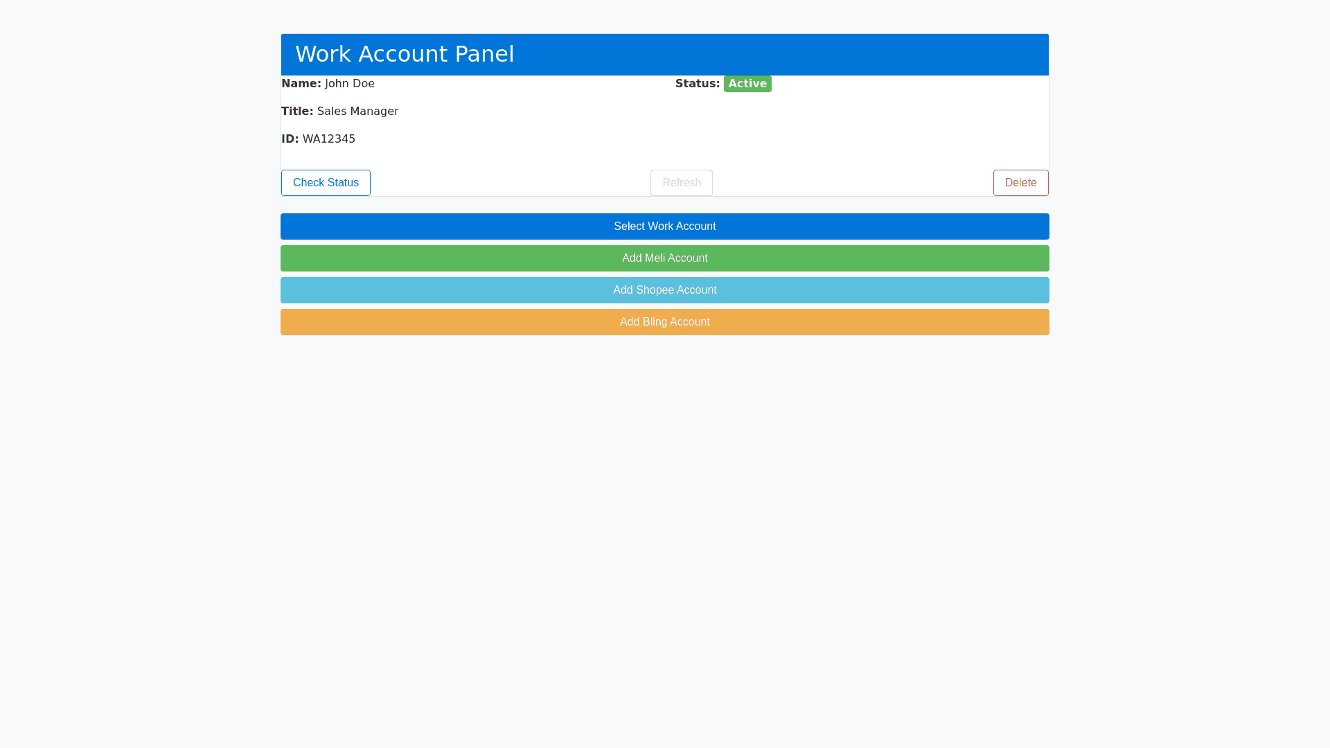
Task: Open Select Work Account
Action: (x=664, y=226)
